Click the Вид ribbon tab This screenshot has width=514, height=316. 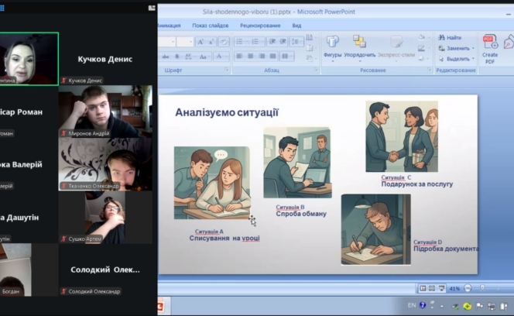click(296, 25)
